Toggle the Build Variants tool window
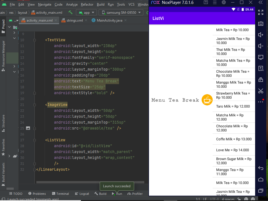This screenshot has width=268, height=201. [x=3, y=174]
